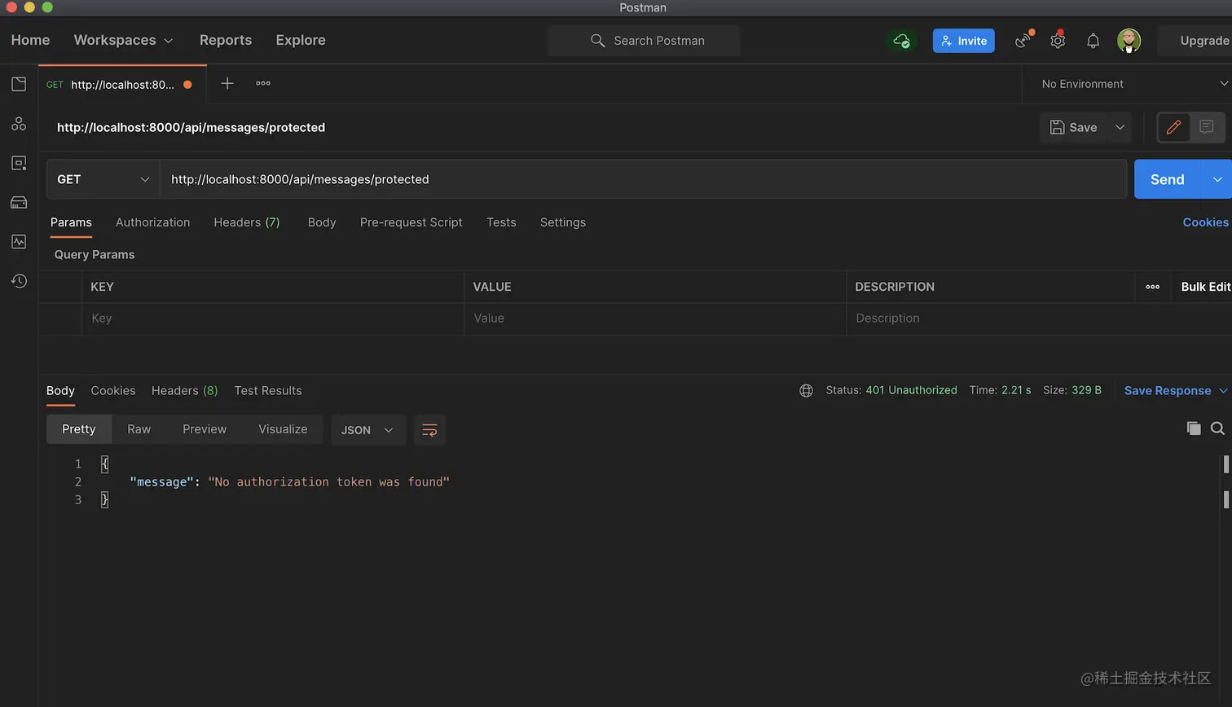This screenshot has height=707, width=1232.
Task: Copy response body icon
Action: [x=1194, y=428]
